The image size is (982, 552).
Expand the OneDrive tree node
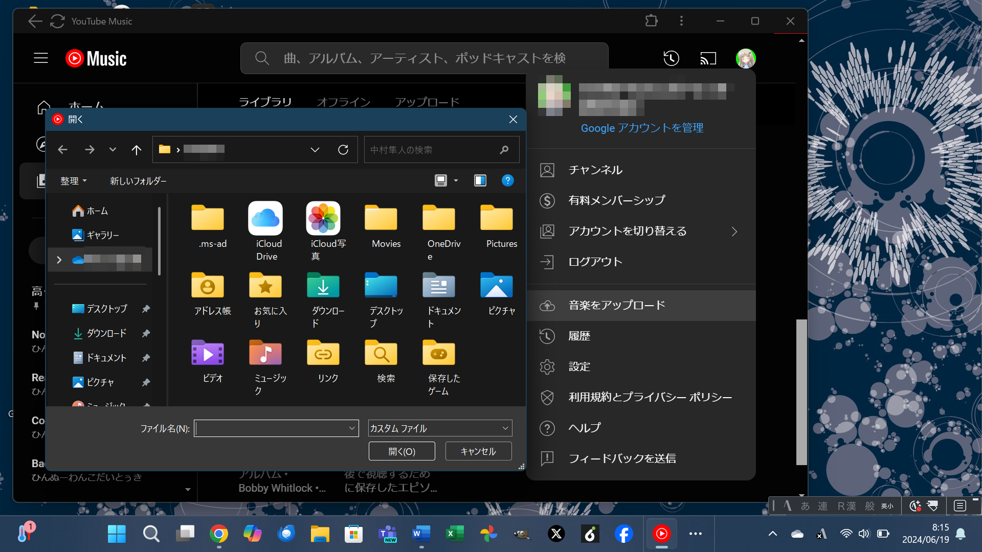tap(59, 260)
